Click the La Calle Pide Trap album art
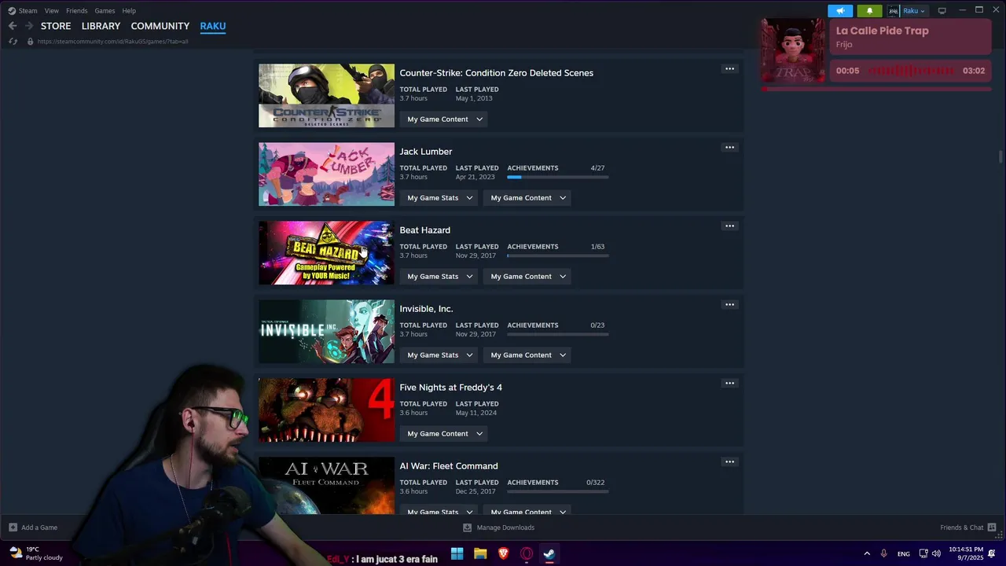This screenshot has width=1006, height=566. 793,51
